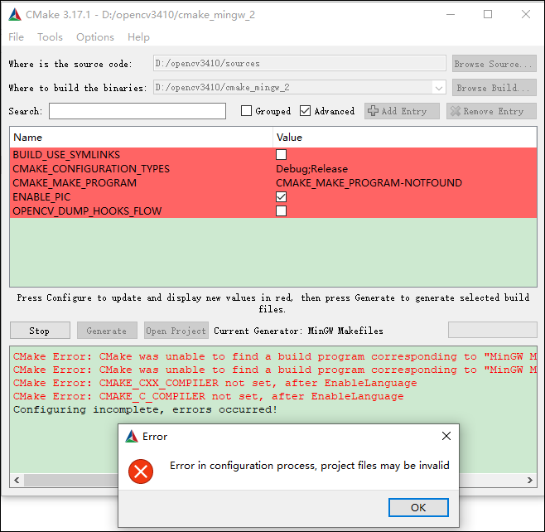Click the Add Entry button label

[404, 111]
